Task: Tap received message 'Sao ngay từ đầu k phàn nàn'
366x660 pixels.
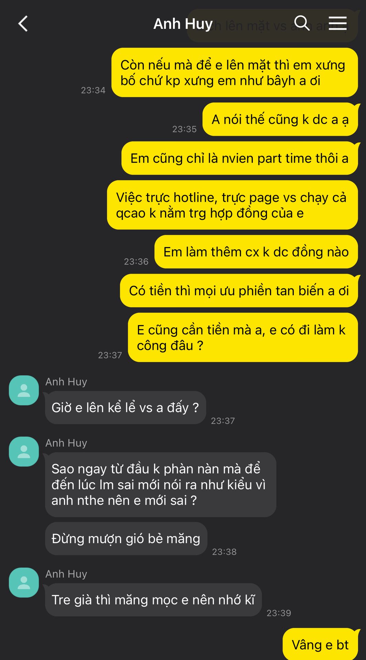Action: tap(161, 485)
